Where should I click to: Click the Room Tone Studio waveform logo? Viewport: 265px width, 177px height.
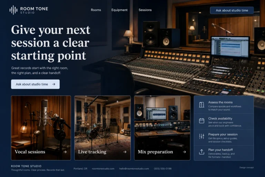coord(13,10)
